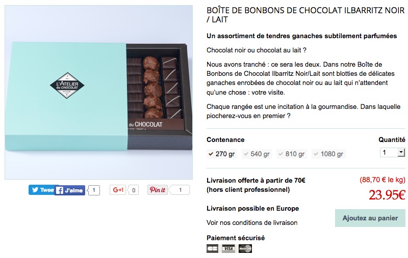
Task: Click the Facebook like count bubble
Action: pyautogui.click(x=94, y=190)
